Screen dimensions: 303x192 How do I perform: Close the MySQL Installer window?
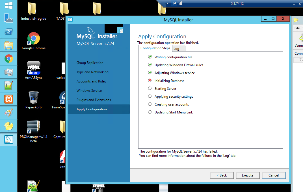coord(283,19)
